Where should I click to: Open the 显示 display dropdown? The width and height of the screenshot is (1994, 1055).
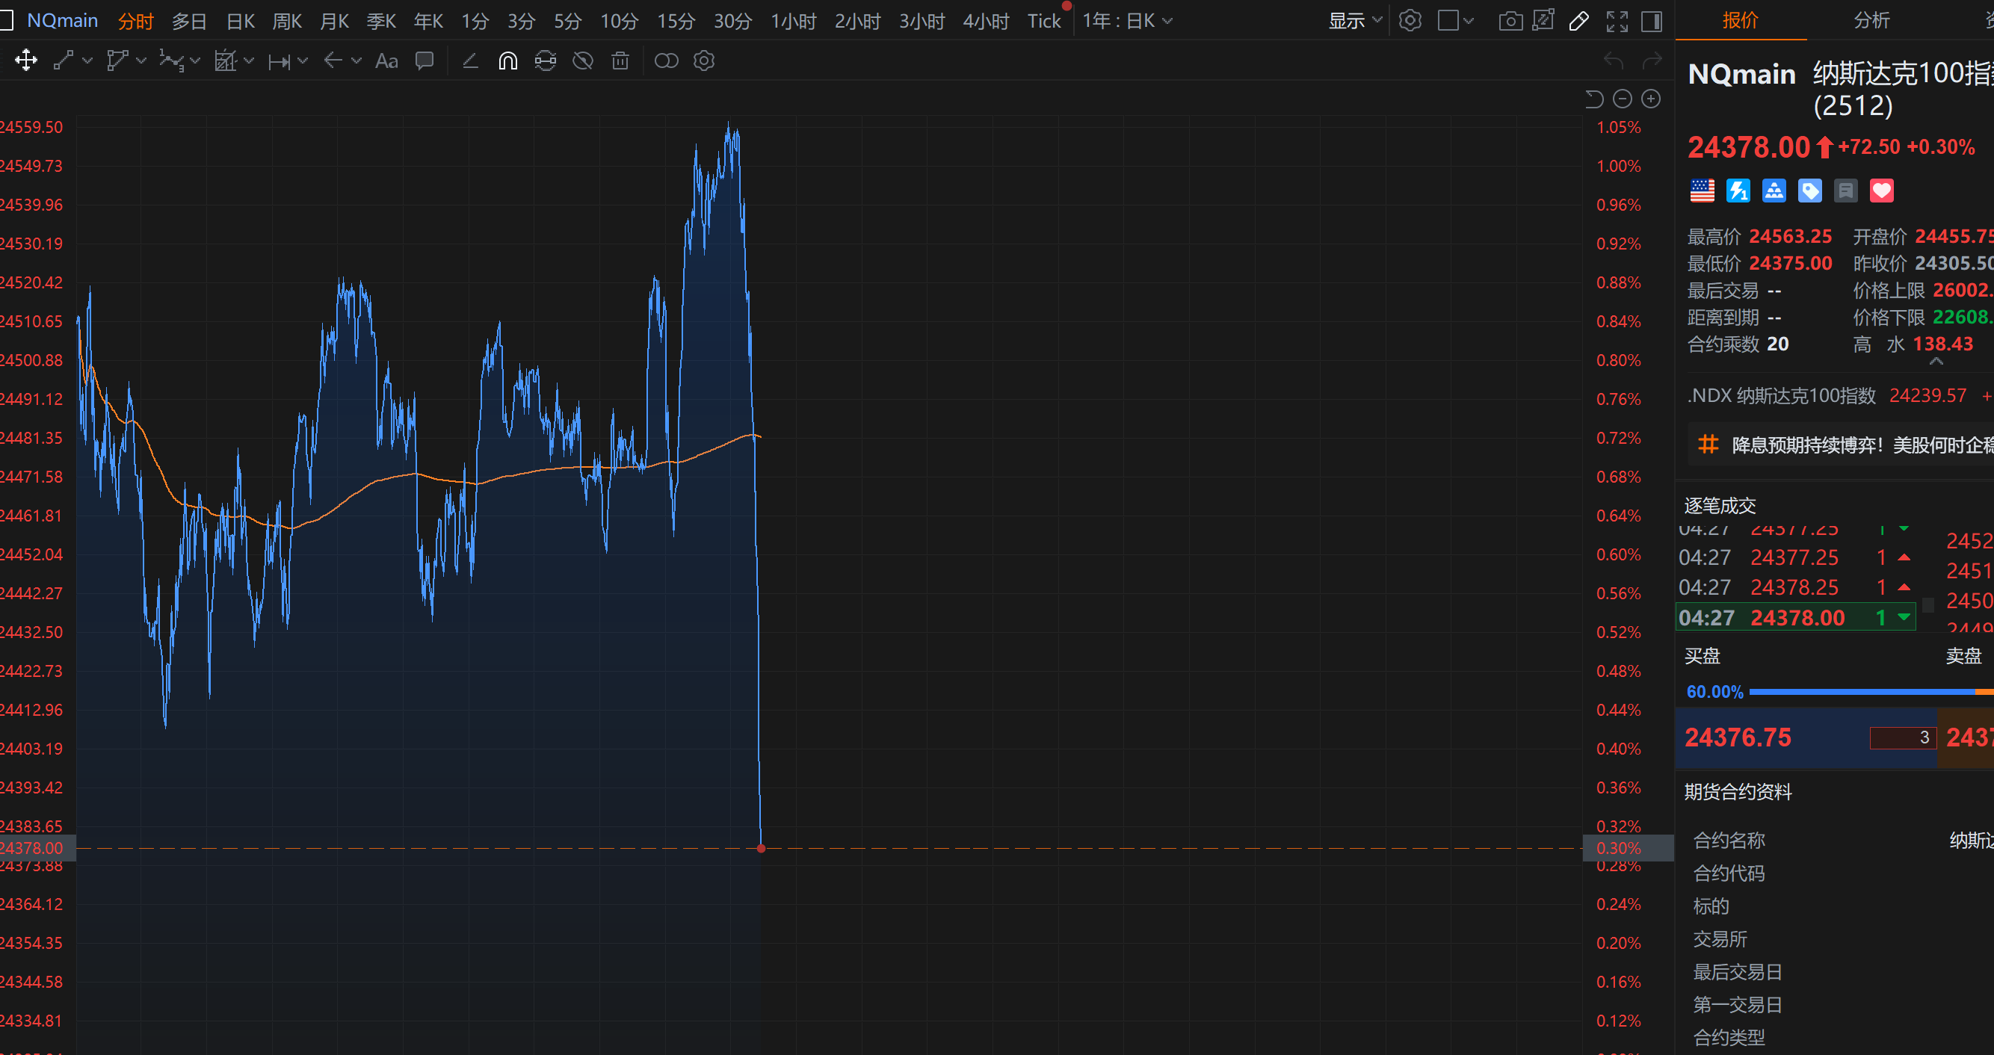tap(1354, 21)
